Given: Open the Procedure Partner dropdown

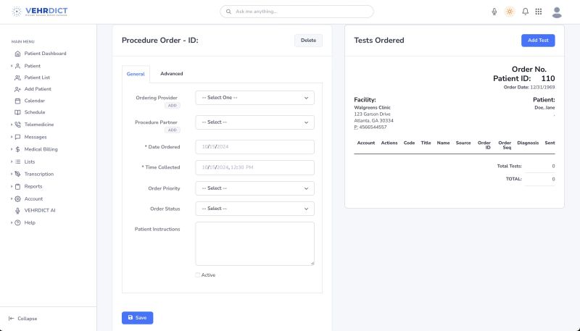Looking at the screenshot, I should [254, 122].
